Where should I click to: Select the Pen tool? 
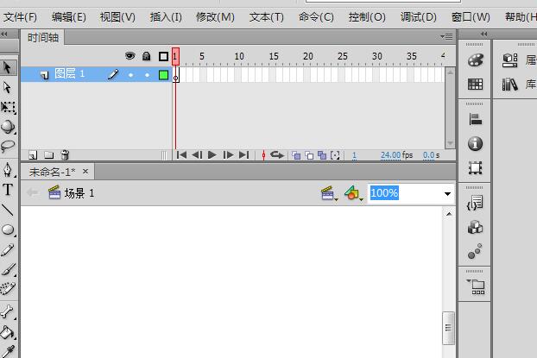coord(8,169)
